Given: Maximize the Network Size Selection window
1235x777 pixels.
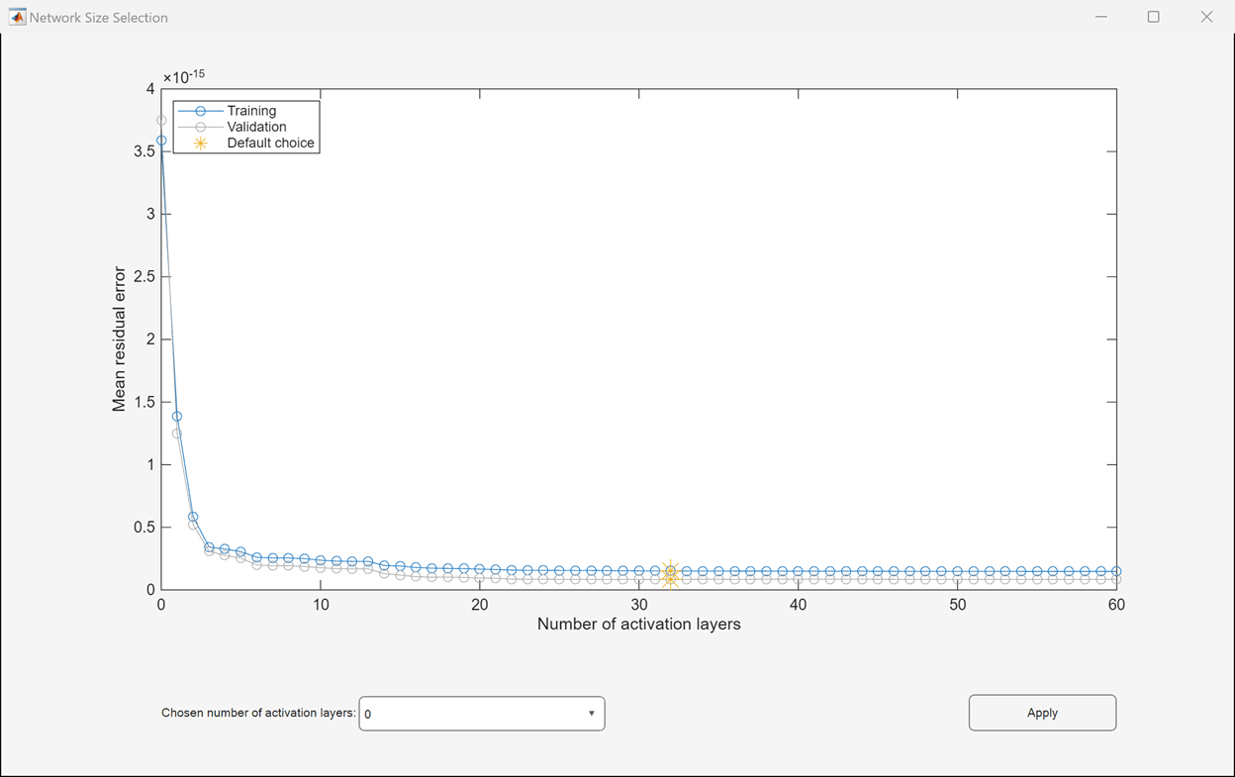Looking at the screenshot, I should coord(1153,17).
